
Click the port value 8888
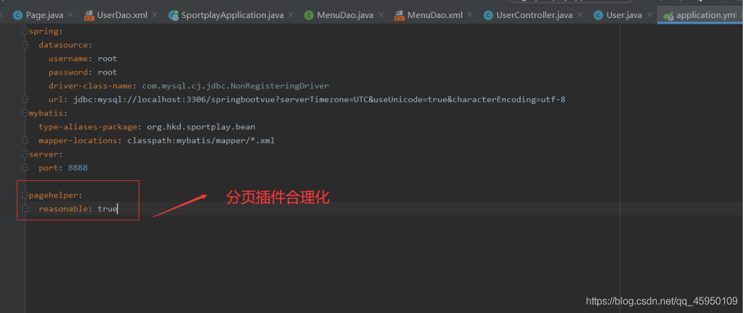78,168
